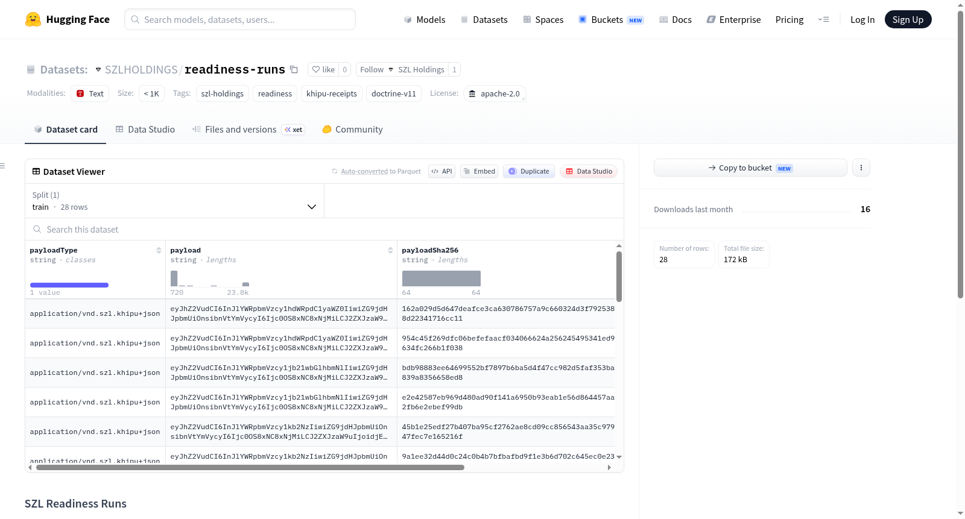This screenshot has width=965, height=519.
Task: Open the Models page
Action: pyautogui.click(x=425, y=19)
